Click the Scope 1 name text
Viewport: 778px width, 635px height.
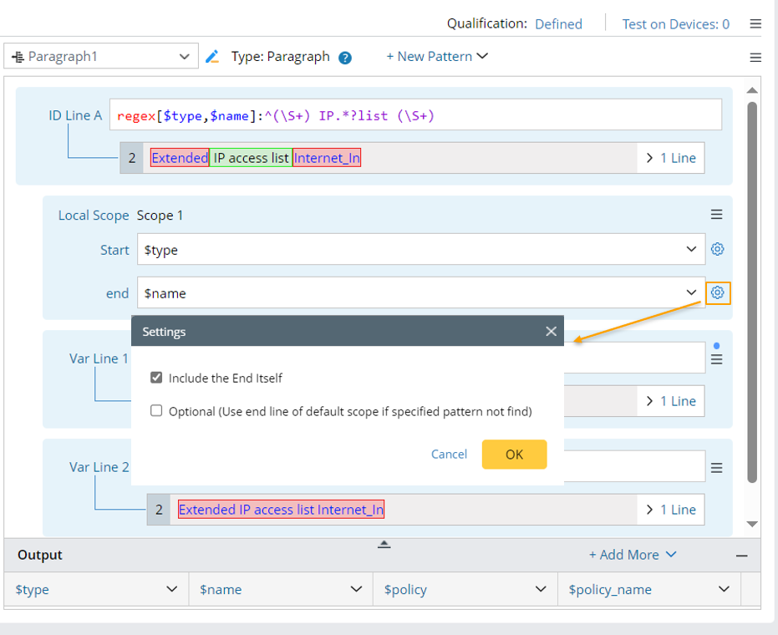pos(160,216)
